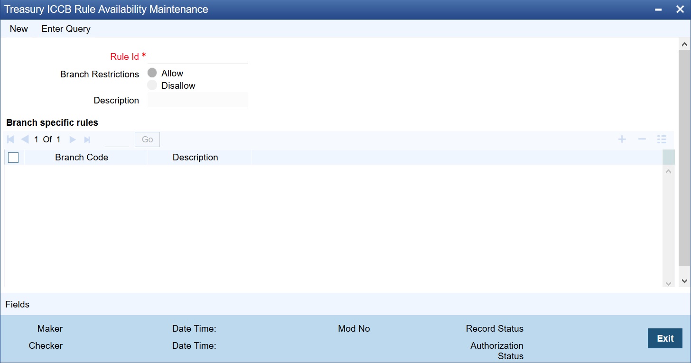Open single record view icon
Viewport: 691px width, 363px height.
662,139
